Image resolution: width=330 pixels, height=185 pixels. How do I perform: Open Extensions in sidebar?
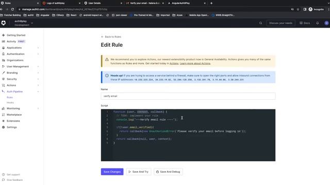pyautogui.click(x=13, y=121)
